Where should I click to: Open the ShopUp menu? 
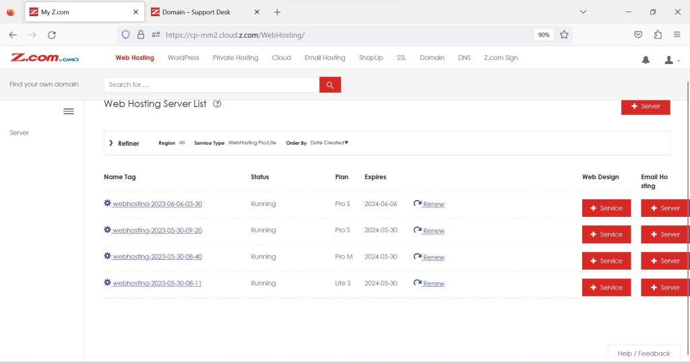tap(371, 58)
